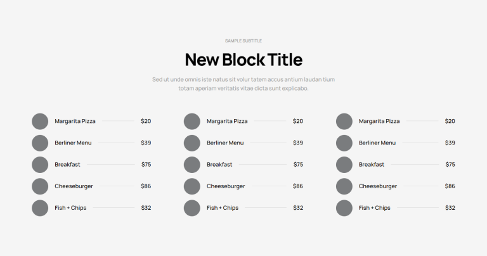Click the "Fish + Chips" label in the third column

375,208
